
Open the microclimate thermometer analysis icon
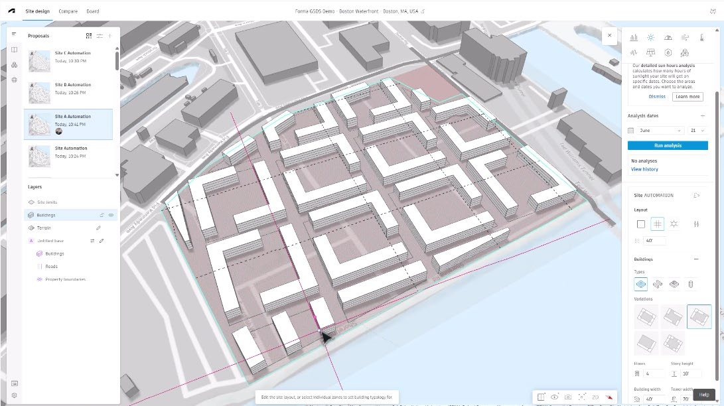click(702, 37)
